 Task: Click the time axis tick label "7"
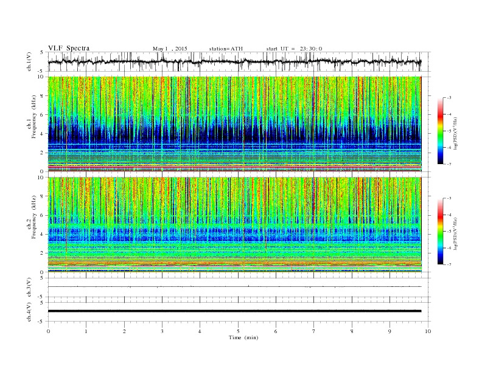(314, 331)
